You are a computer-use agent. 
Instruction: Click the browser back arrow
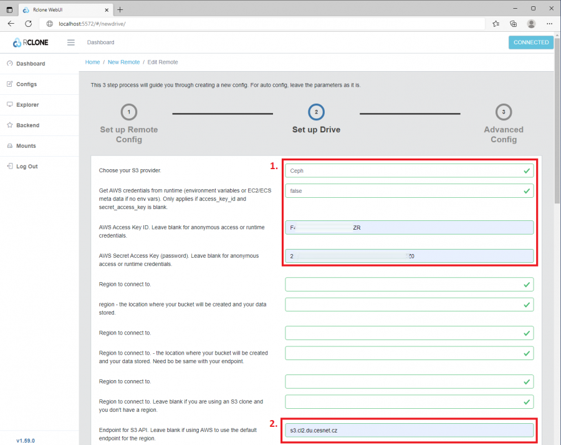(x=11, y=24)
